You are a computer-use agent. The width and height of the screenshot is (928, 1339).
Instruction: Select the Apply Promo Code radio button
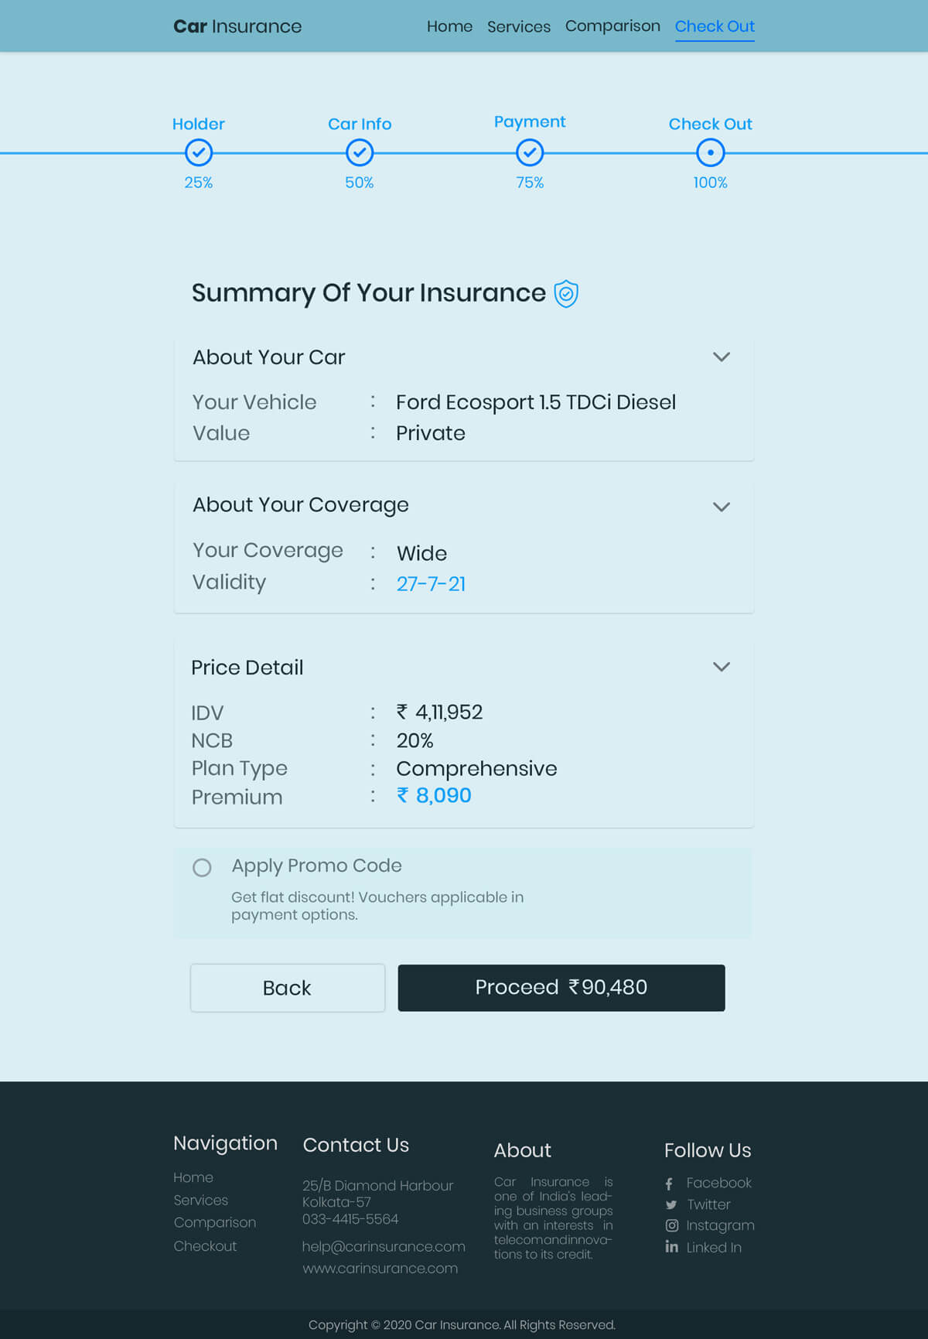(202, 868)
